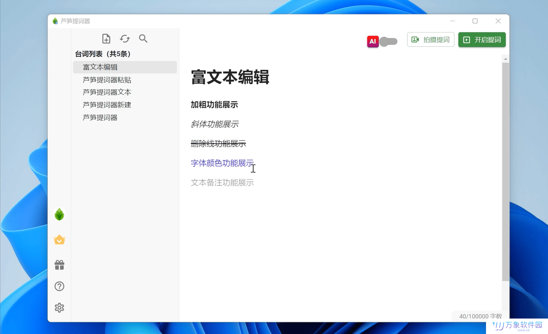Minimize the 芦笋提词器 window
This screenshot has height=334, width=548.
pyautogui.click(x=453, y=21)
